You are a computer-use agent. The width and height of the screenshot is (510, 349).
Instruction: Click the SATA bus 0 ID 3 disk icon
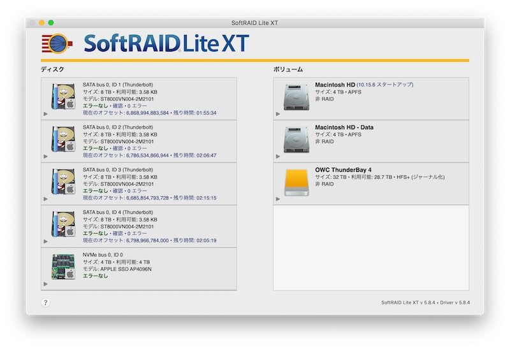pos(63,182)
